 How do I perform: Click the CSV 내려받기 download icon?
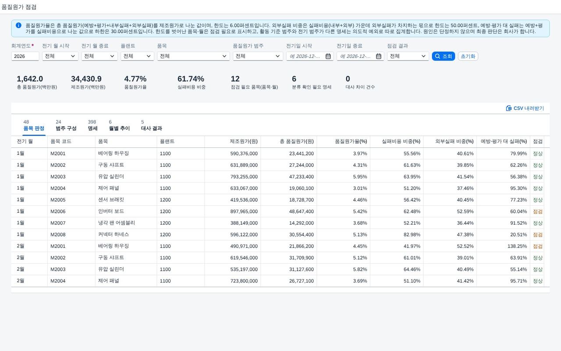[509, 108]
